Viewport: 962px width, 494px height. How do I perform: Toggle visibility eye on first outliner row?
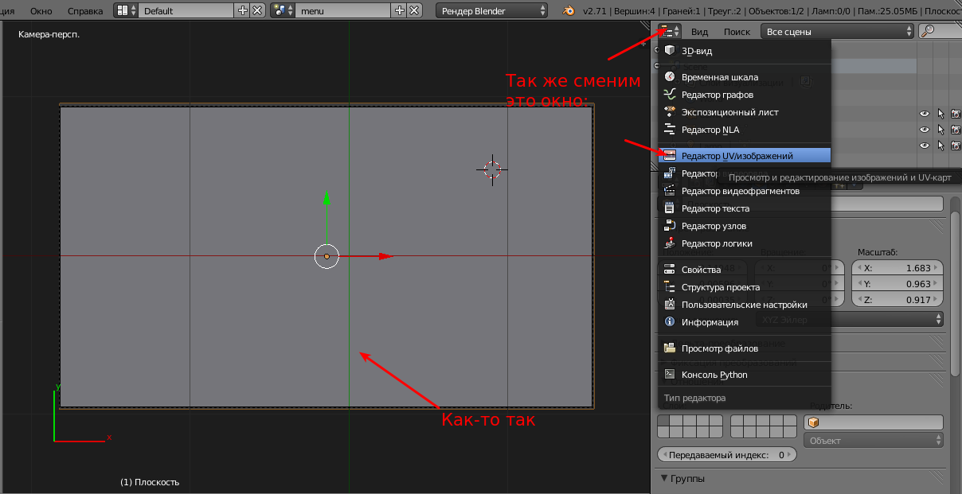point(925,114)
